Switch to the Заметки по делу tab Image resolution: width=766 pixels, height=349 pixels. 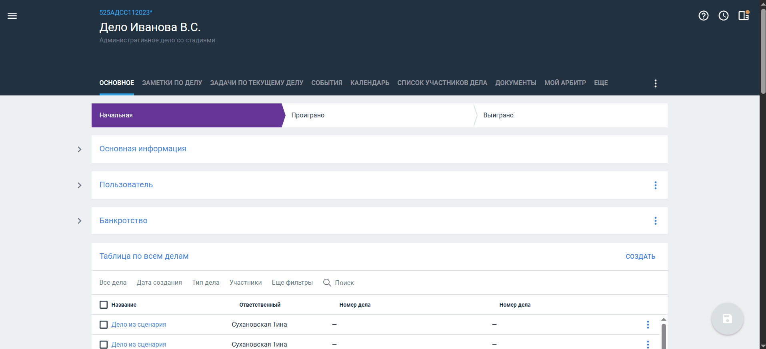pyautogui.click(x=172, y=83)
